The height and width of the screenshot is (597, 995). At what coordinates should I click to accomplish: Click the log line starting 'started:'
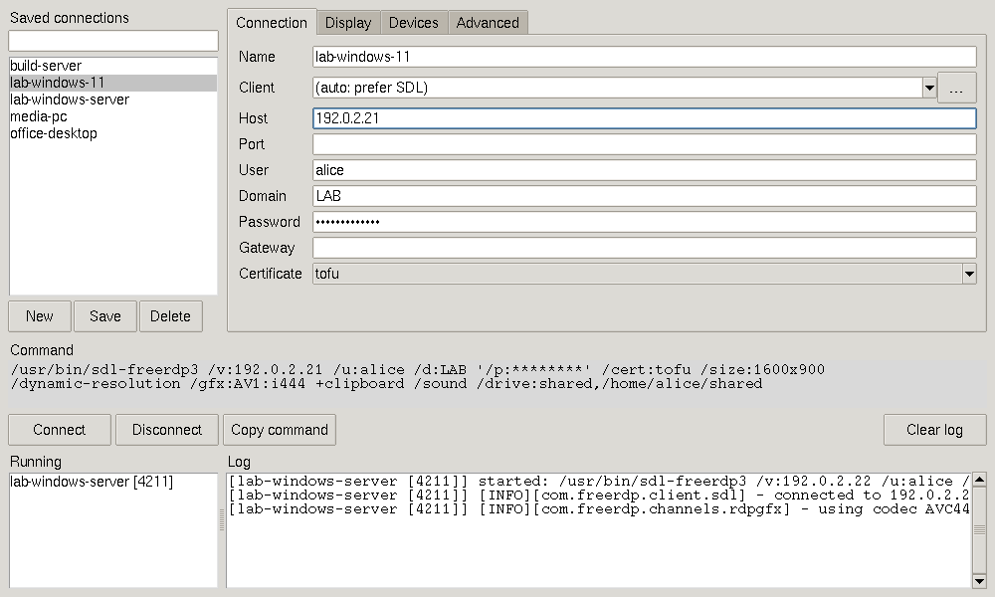(x=599, y=482)
